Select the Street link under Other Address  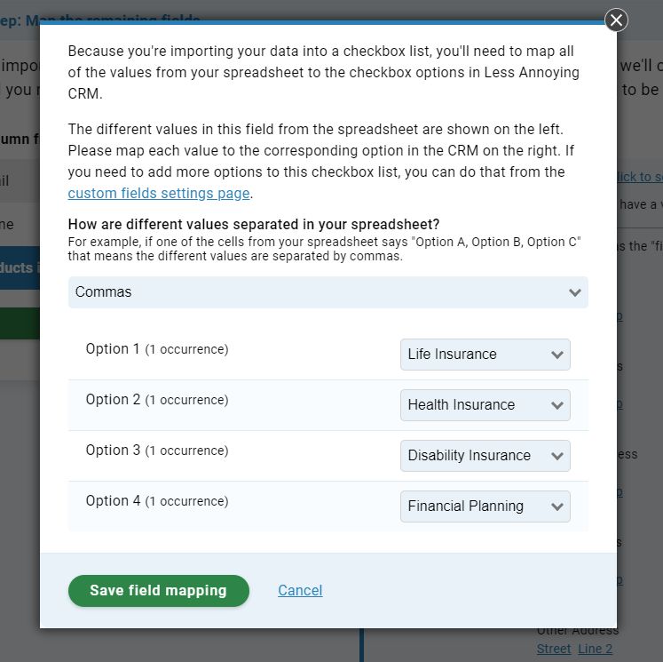pos(554,649)
